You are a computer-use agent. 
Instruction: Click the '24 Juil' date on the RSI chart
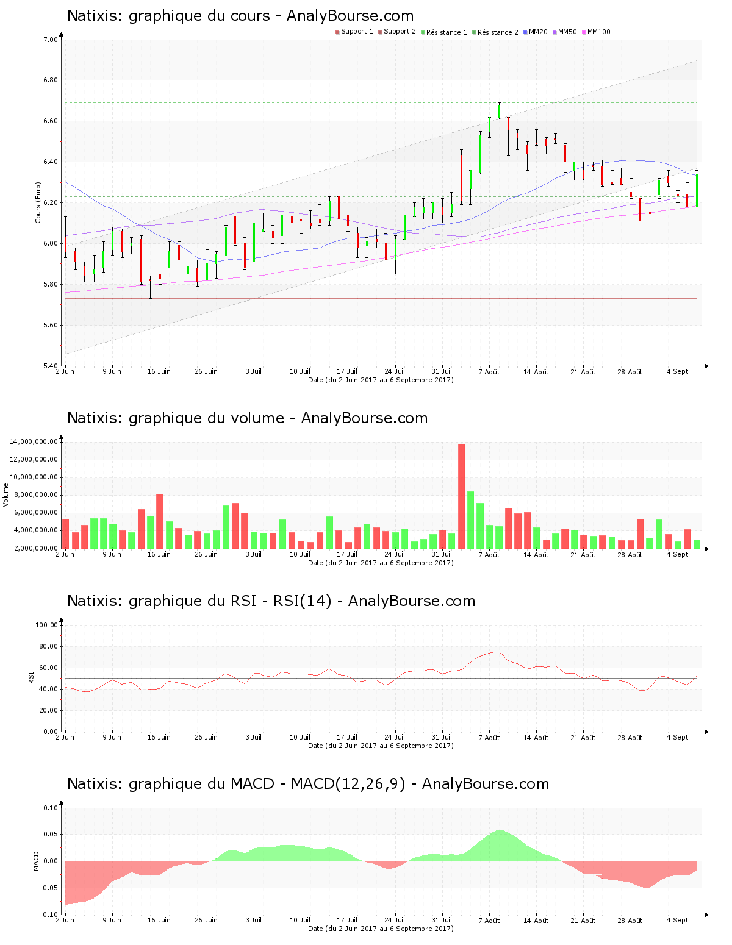[x=395, y=737]
